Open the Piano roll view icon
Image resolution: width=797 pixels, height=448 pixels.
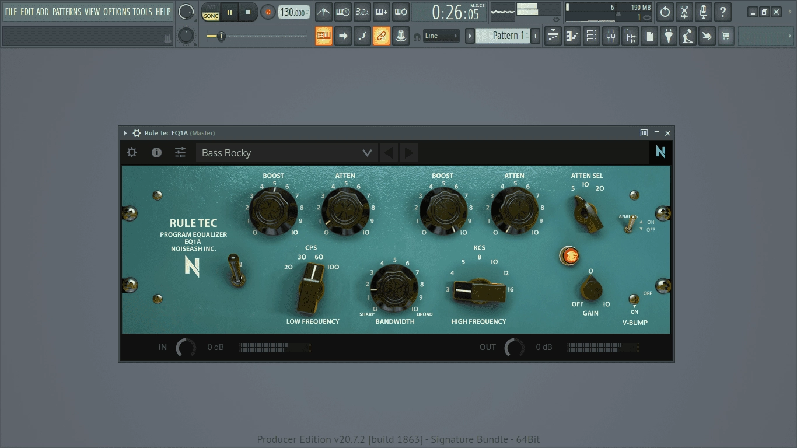click(572, 36)
